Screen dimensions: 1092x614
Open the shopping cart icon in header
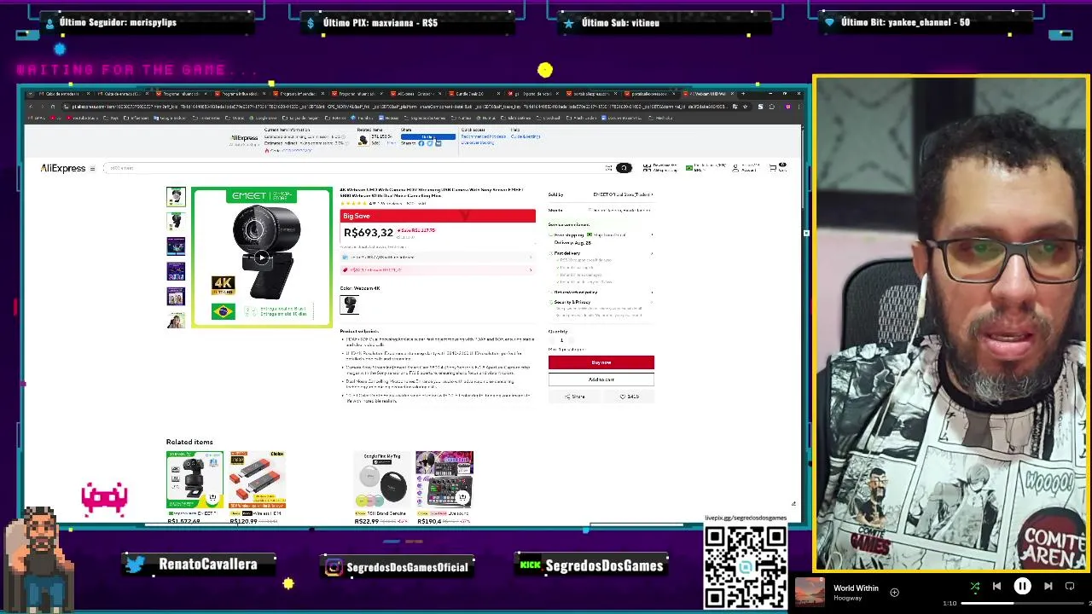click(775, 168)
